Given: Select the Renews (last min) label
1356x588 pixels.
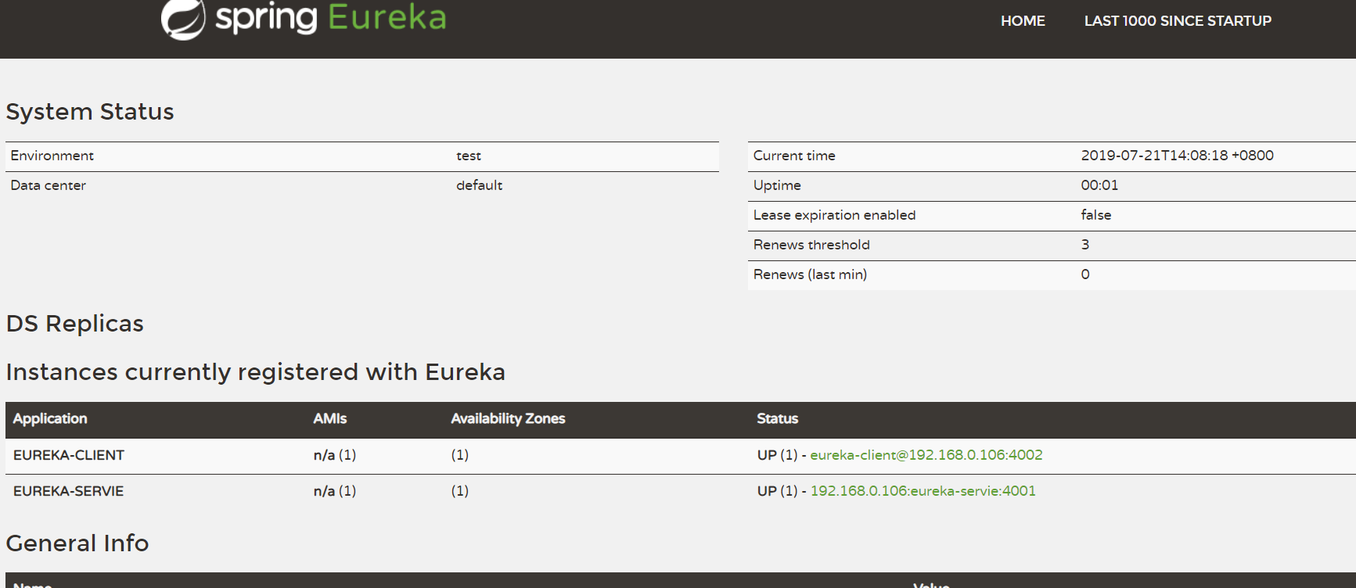Looking at the screenshot, I should tap(810, 274).
